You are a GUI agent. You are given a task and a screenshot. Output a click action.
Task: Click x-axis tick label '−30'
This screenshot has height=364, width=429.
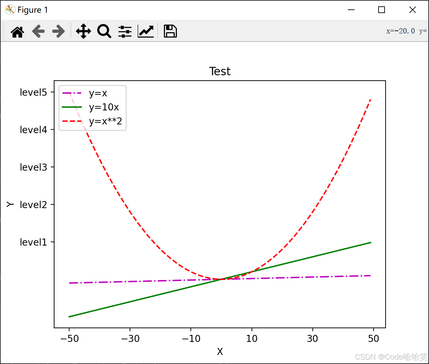tap(130, 339)
